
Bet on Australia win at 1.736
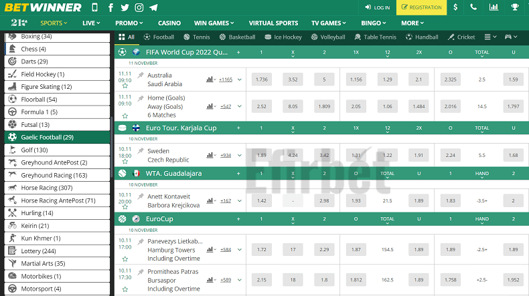pos(261,80)
